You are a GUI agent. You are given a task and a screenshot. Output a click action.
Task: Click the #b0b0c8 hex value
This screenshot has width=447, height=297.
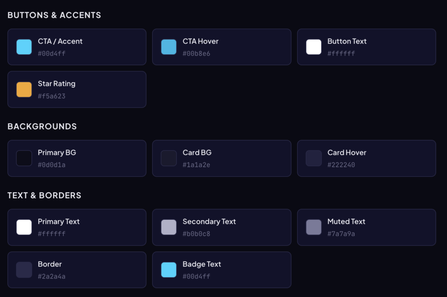click(196, 234)
